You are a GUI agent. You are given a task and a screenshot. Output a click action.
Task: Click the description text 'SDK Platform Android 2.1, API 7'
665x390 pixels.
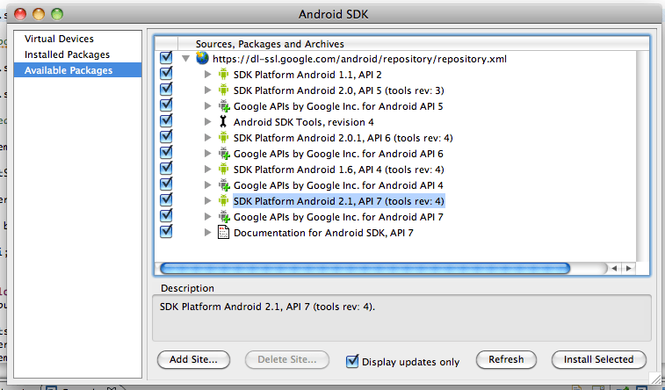coord(267,307)
